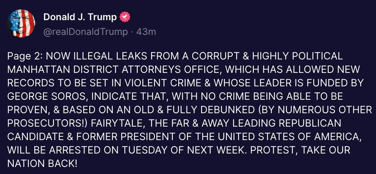Image resolution: width=376 pixels, height=174 pixels.
Task: Click the flag-themed profile avatar
Action: point(21,24)
